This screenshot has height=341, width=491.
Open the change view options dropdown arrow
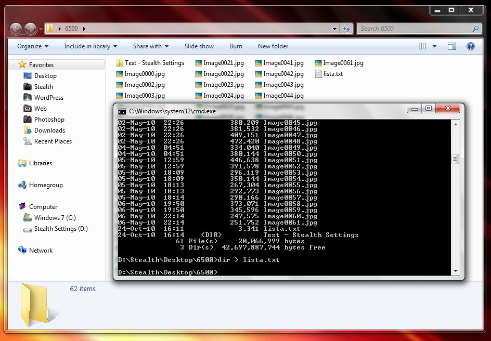point(435,46)
